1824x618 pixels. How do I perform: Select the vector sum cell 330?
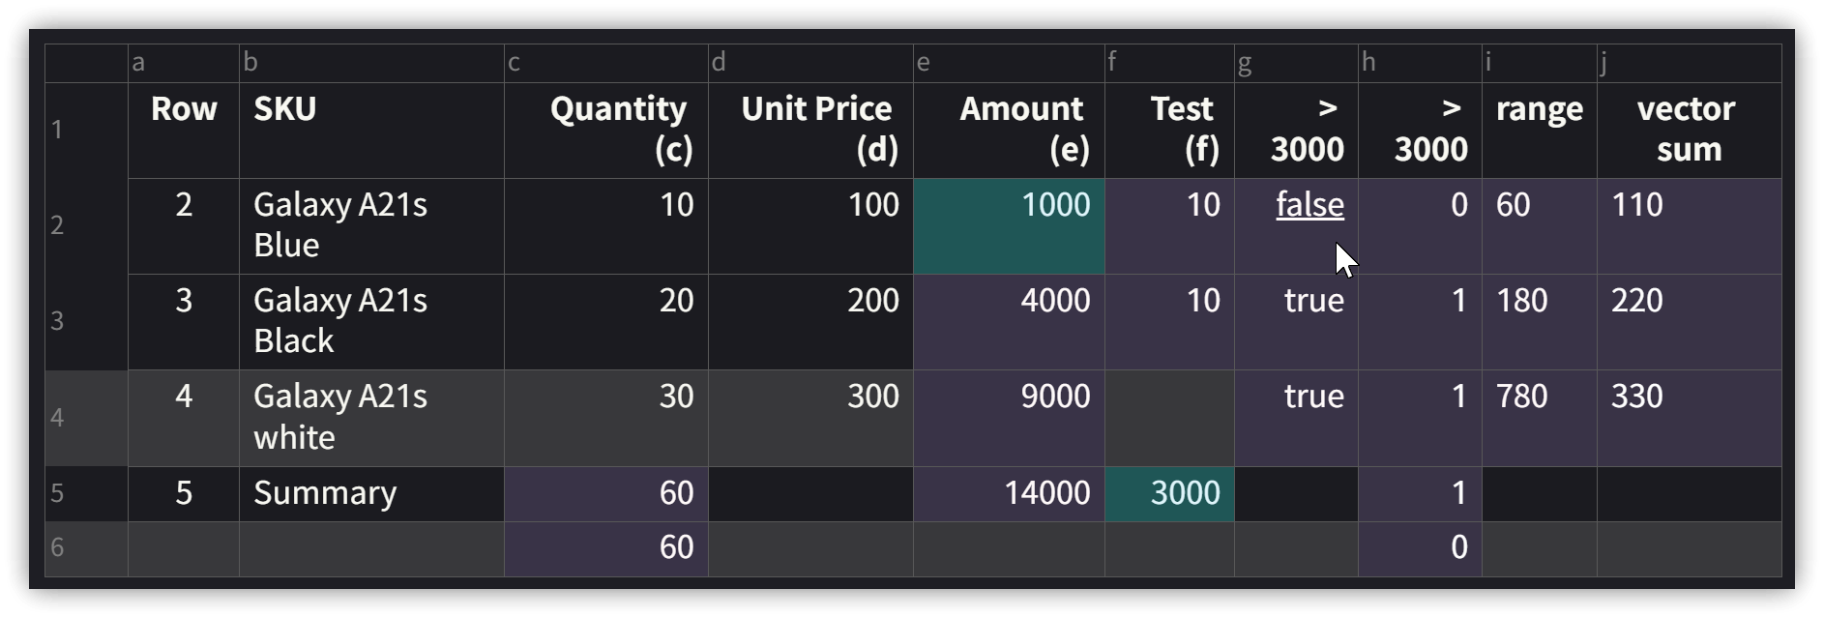1690,418
